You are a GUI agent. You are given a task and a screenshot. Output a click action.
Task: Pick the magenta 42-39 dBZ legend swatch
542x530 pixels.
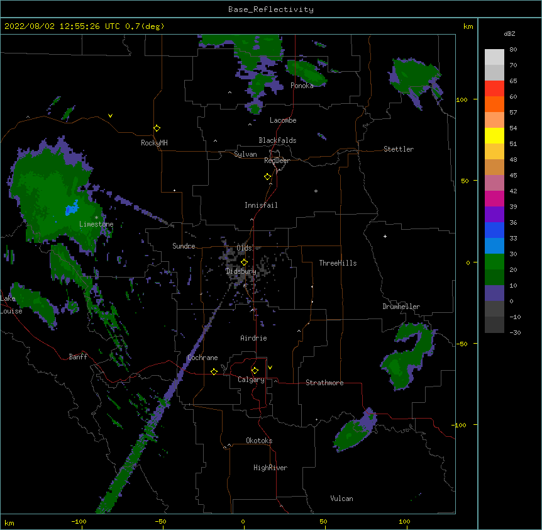494,198
